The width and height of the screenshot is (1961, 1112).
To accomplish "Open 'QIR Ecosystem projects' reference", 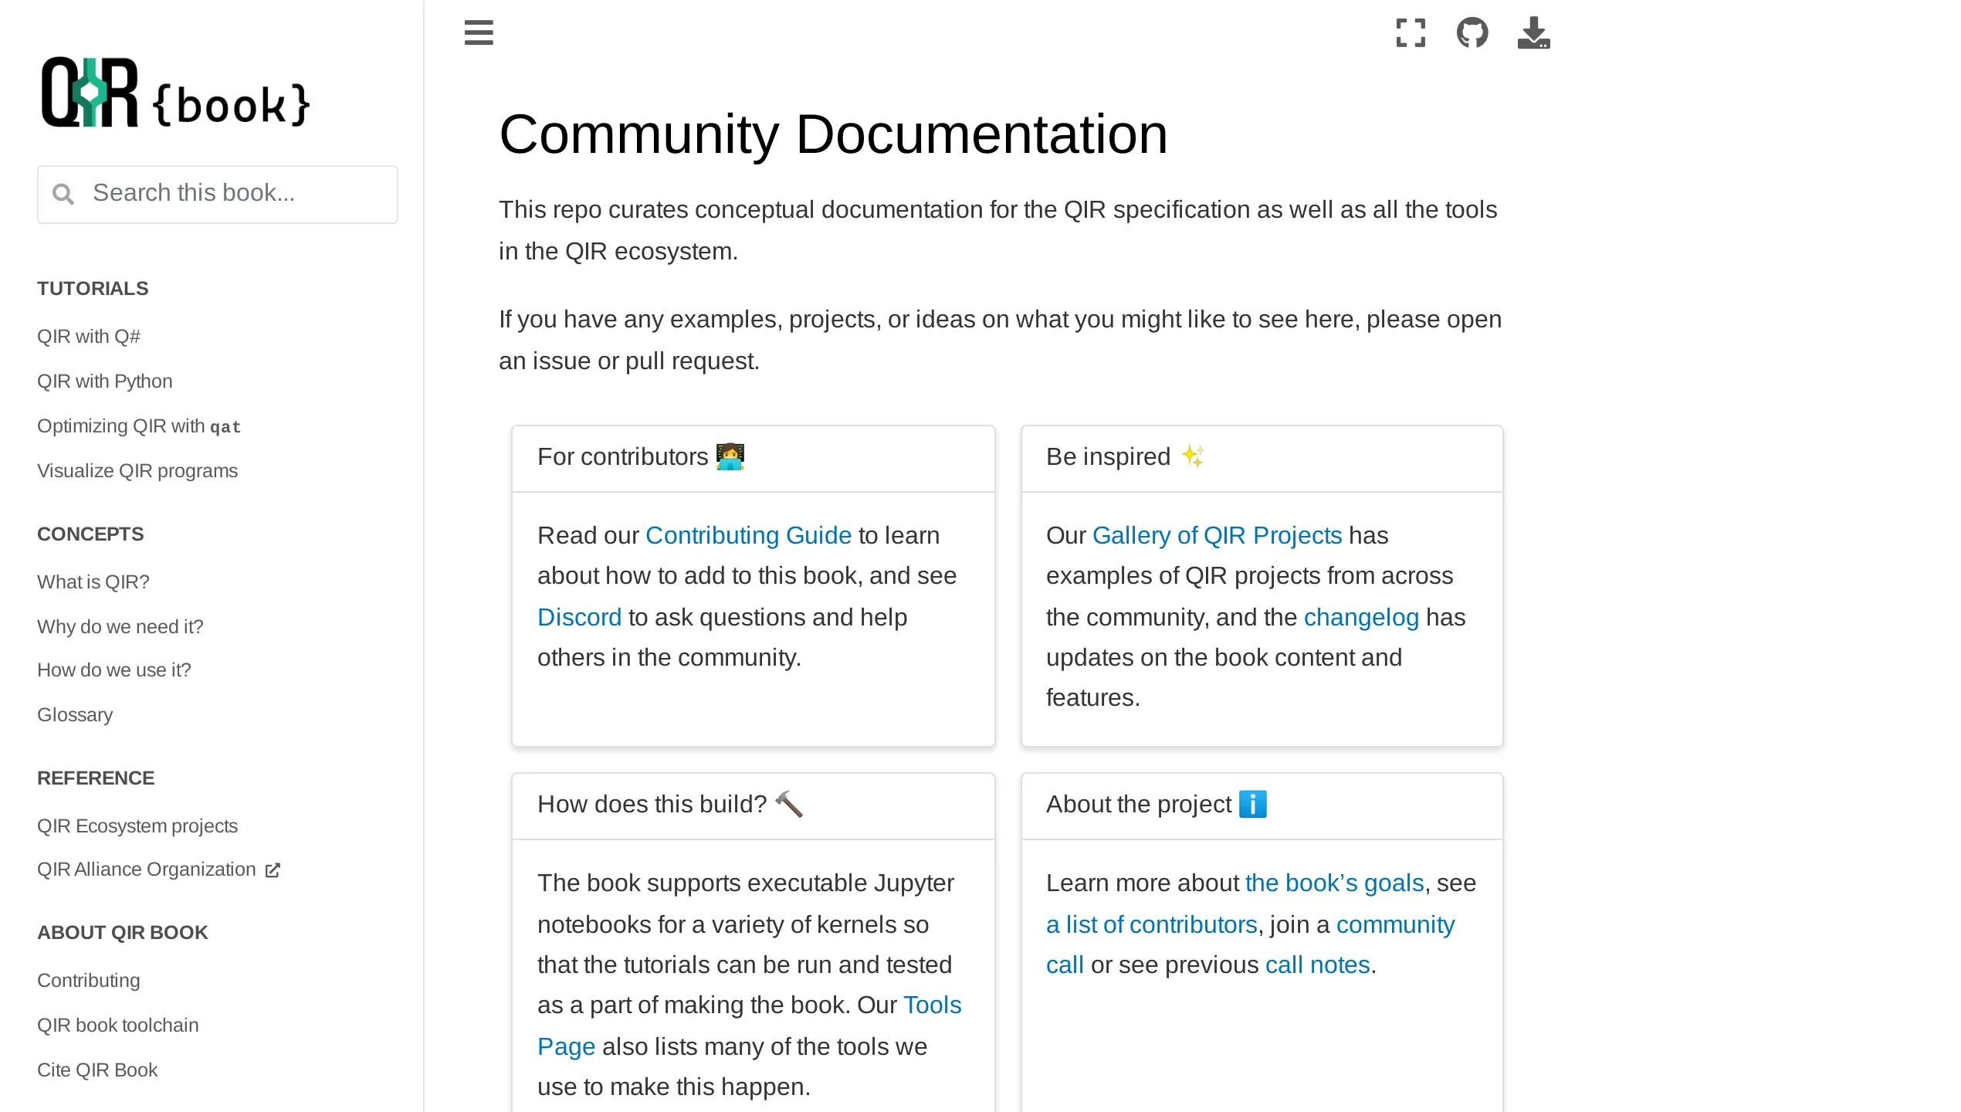I will 137,826.
